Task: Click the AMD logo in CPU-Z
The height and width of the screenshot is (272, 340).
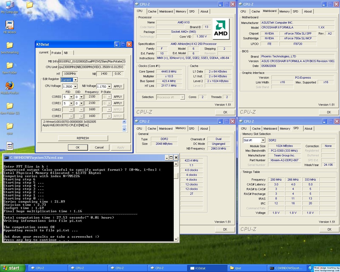Action: (x=221, y=29)
